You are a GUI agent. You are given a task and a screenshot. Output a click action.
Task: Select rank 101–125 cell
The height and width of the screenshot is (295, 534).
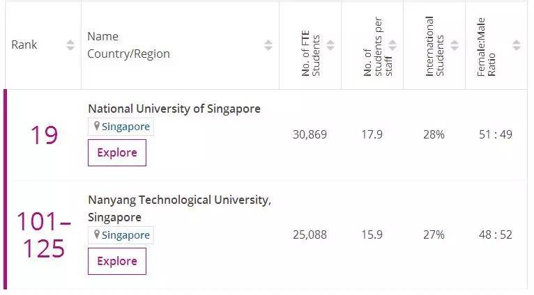(43, 235)
